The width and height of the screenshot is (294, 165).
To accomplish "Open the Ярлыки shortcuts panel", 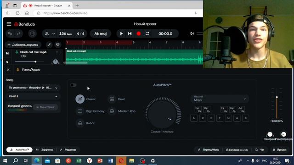I will tap(279, 150).
